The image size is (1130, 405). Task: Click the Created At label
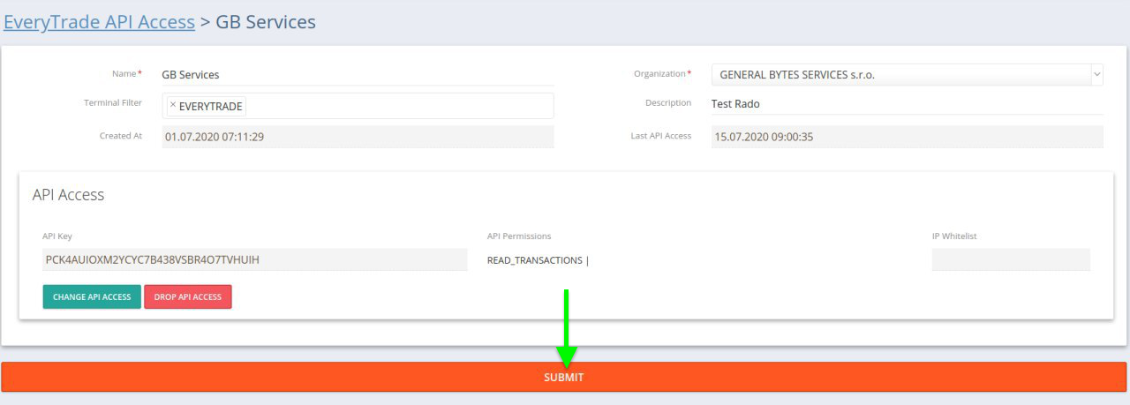coord(121,136)
